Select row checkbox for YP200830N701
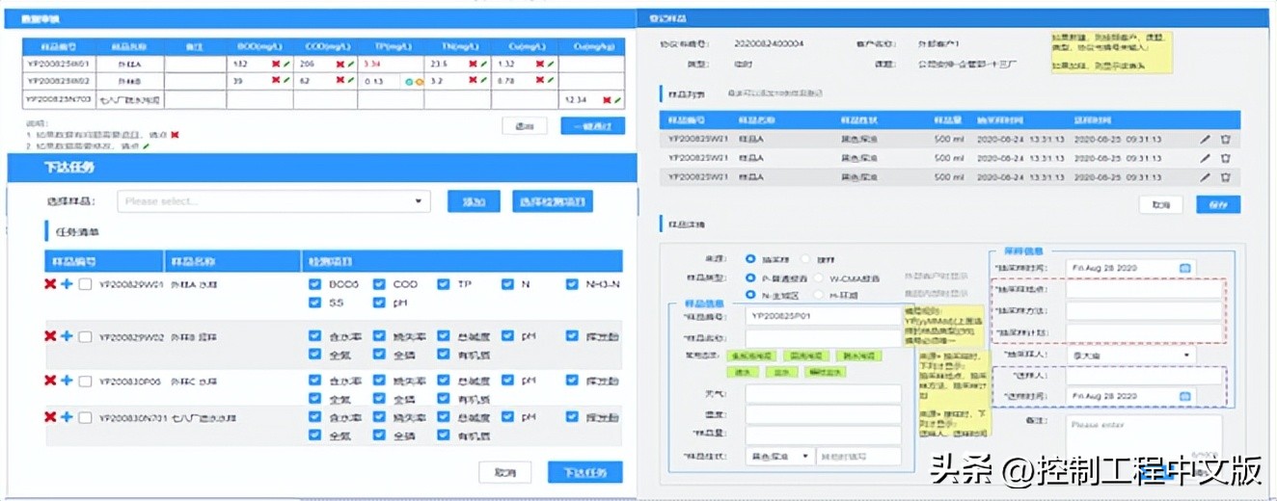This screenshot has height=501, width=1277. (85, 417)
